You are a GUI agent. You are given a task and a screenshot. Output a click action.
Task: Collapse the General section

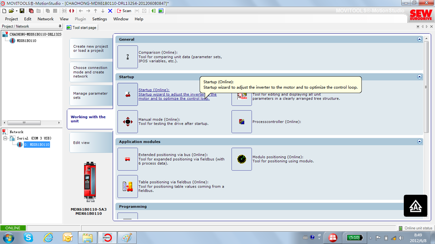click(419, 39)
